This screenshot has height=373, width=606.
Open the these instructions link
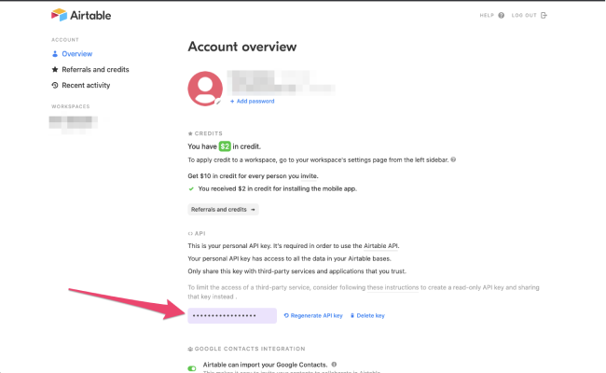393,287
